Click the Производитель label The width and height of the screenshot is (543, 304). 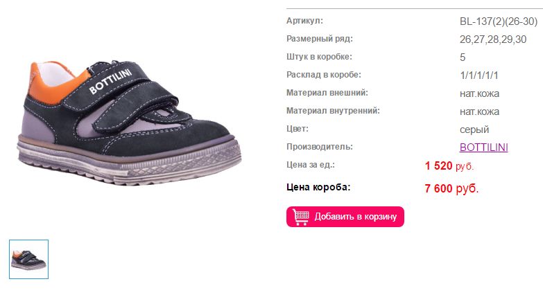[x=319, y=147]
